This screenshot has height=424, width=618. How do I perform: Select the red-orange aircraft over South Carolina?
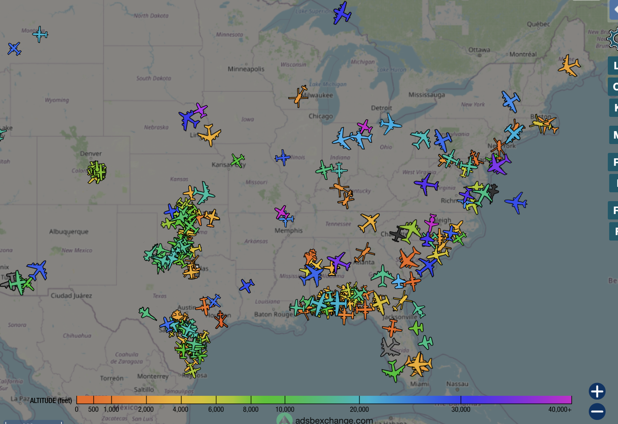[x=409, y=258]
